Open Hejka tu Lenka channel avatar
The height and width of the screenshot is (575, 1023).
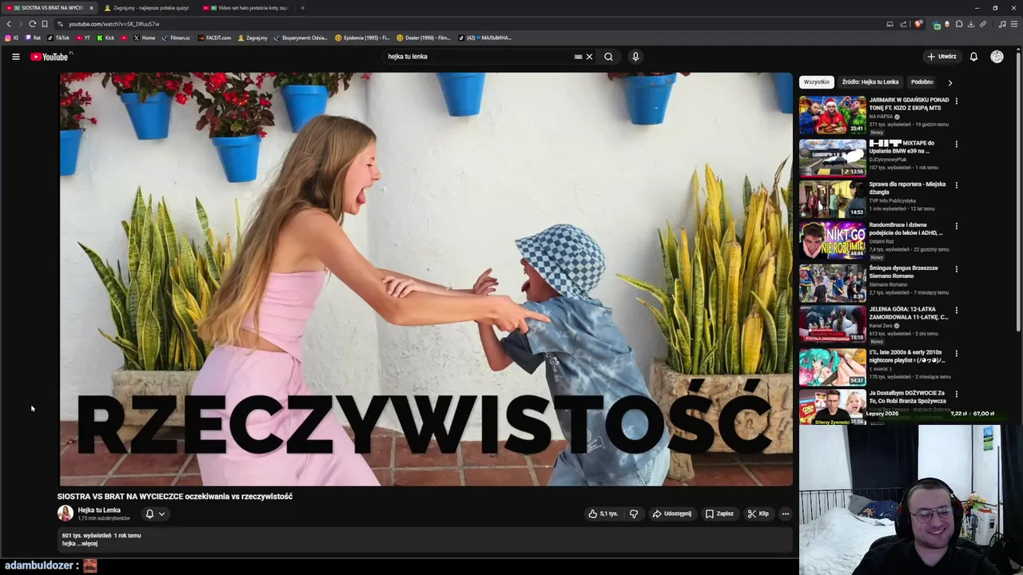(x=66, y=514)
